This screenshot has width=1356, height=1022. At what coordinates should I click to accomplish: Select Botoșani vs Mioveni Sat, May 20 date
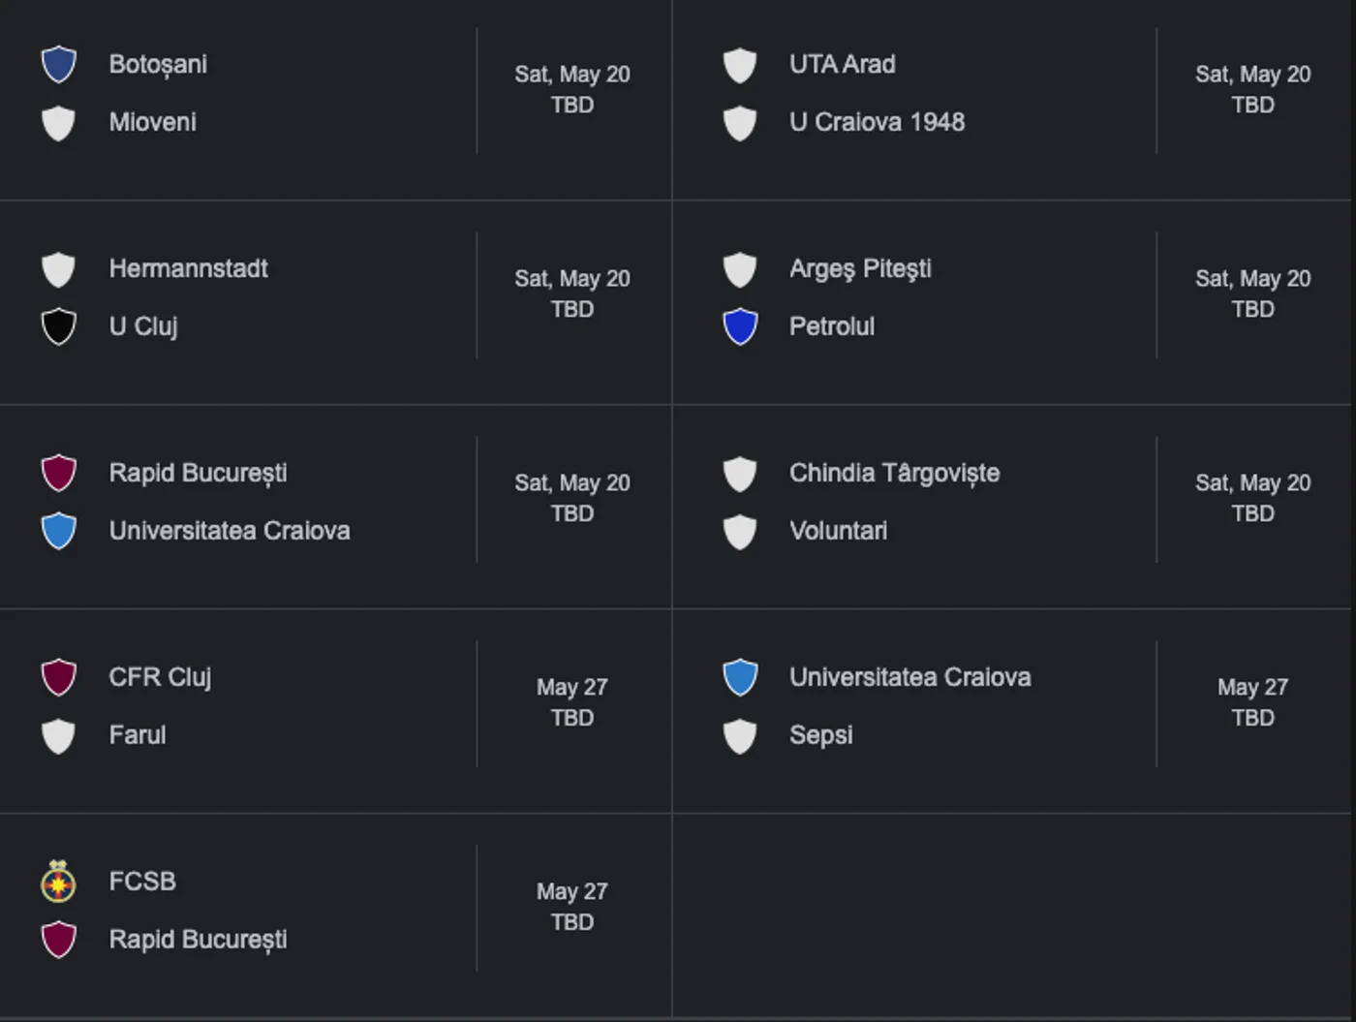click(x=572, y=74)
